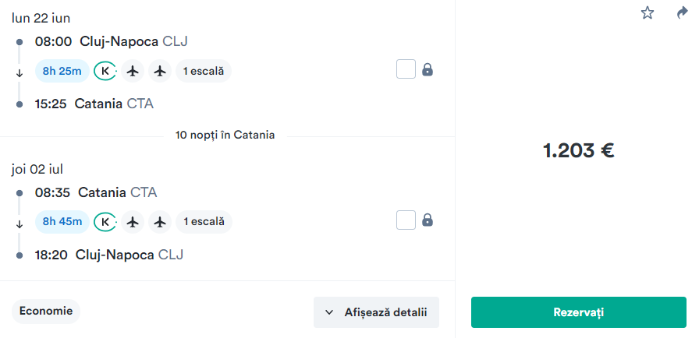Screen dimensions: 699x338
Task: Click the 8h 45m duration badge
Action: [x=62, y=222]
